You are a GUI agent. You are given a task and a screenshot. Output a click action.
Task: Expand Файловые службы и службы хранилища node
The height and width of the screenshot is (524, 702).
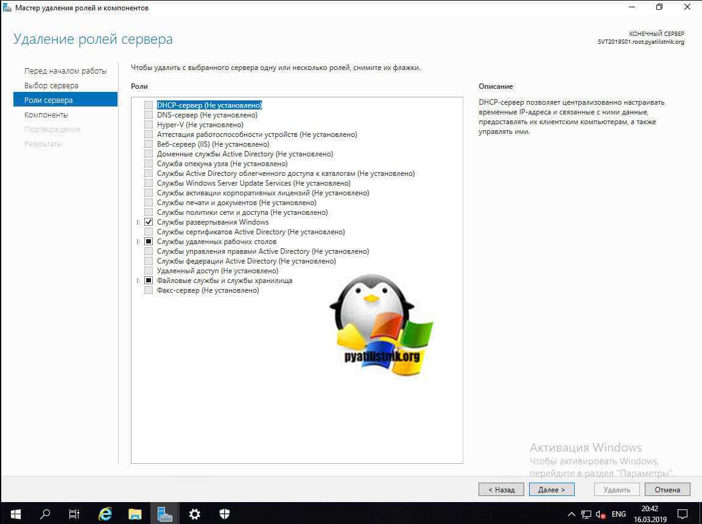[x=139, y=281]
